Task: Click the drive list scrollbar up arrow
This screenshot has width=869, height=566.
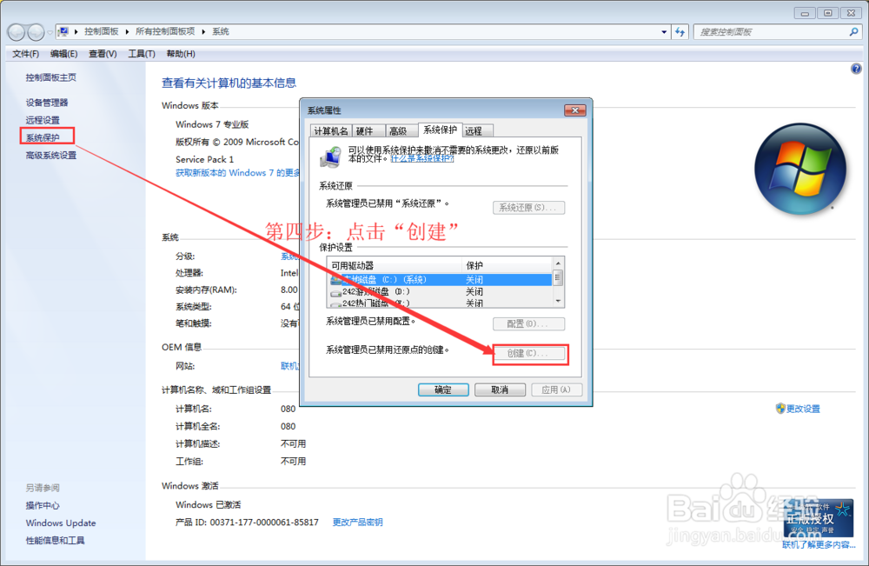Action: click(557, 263)
